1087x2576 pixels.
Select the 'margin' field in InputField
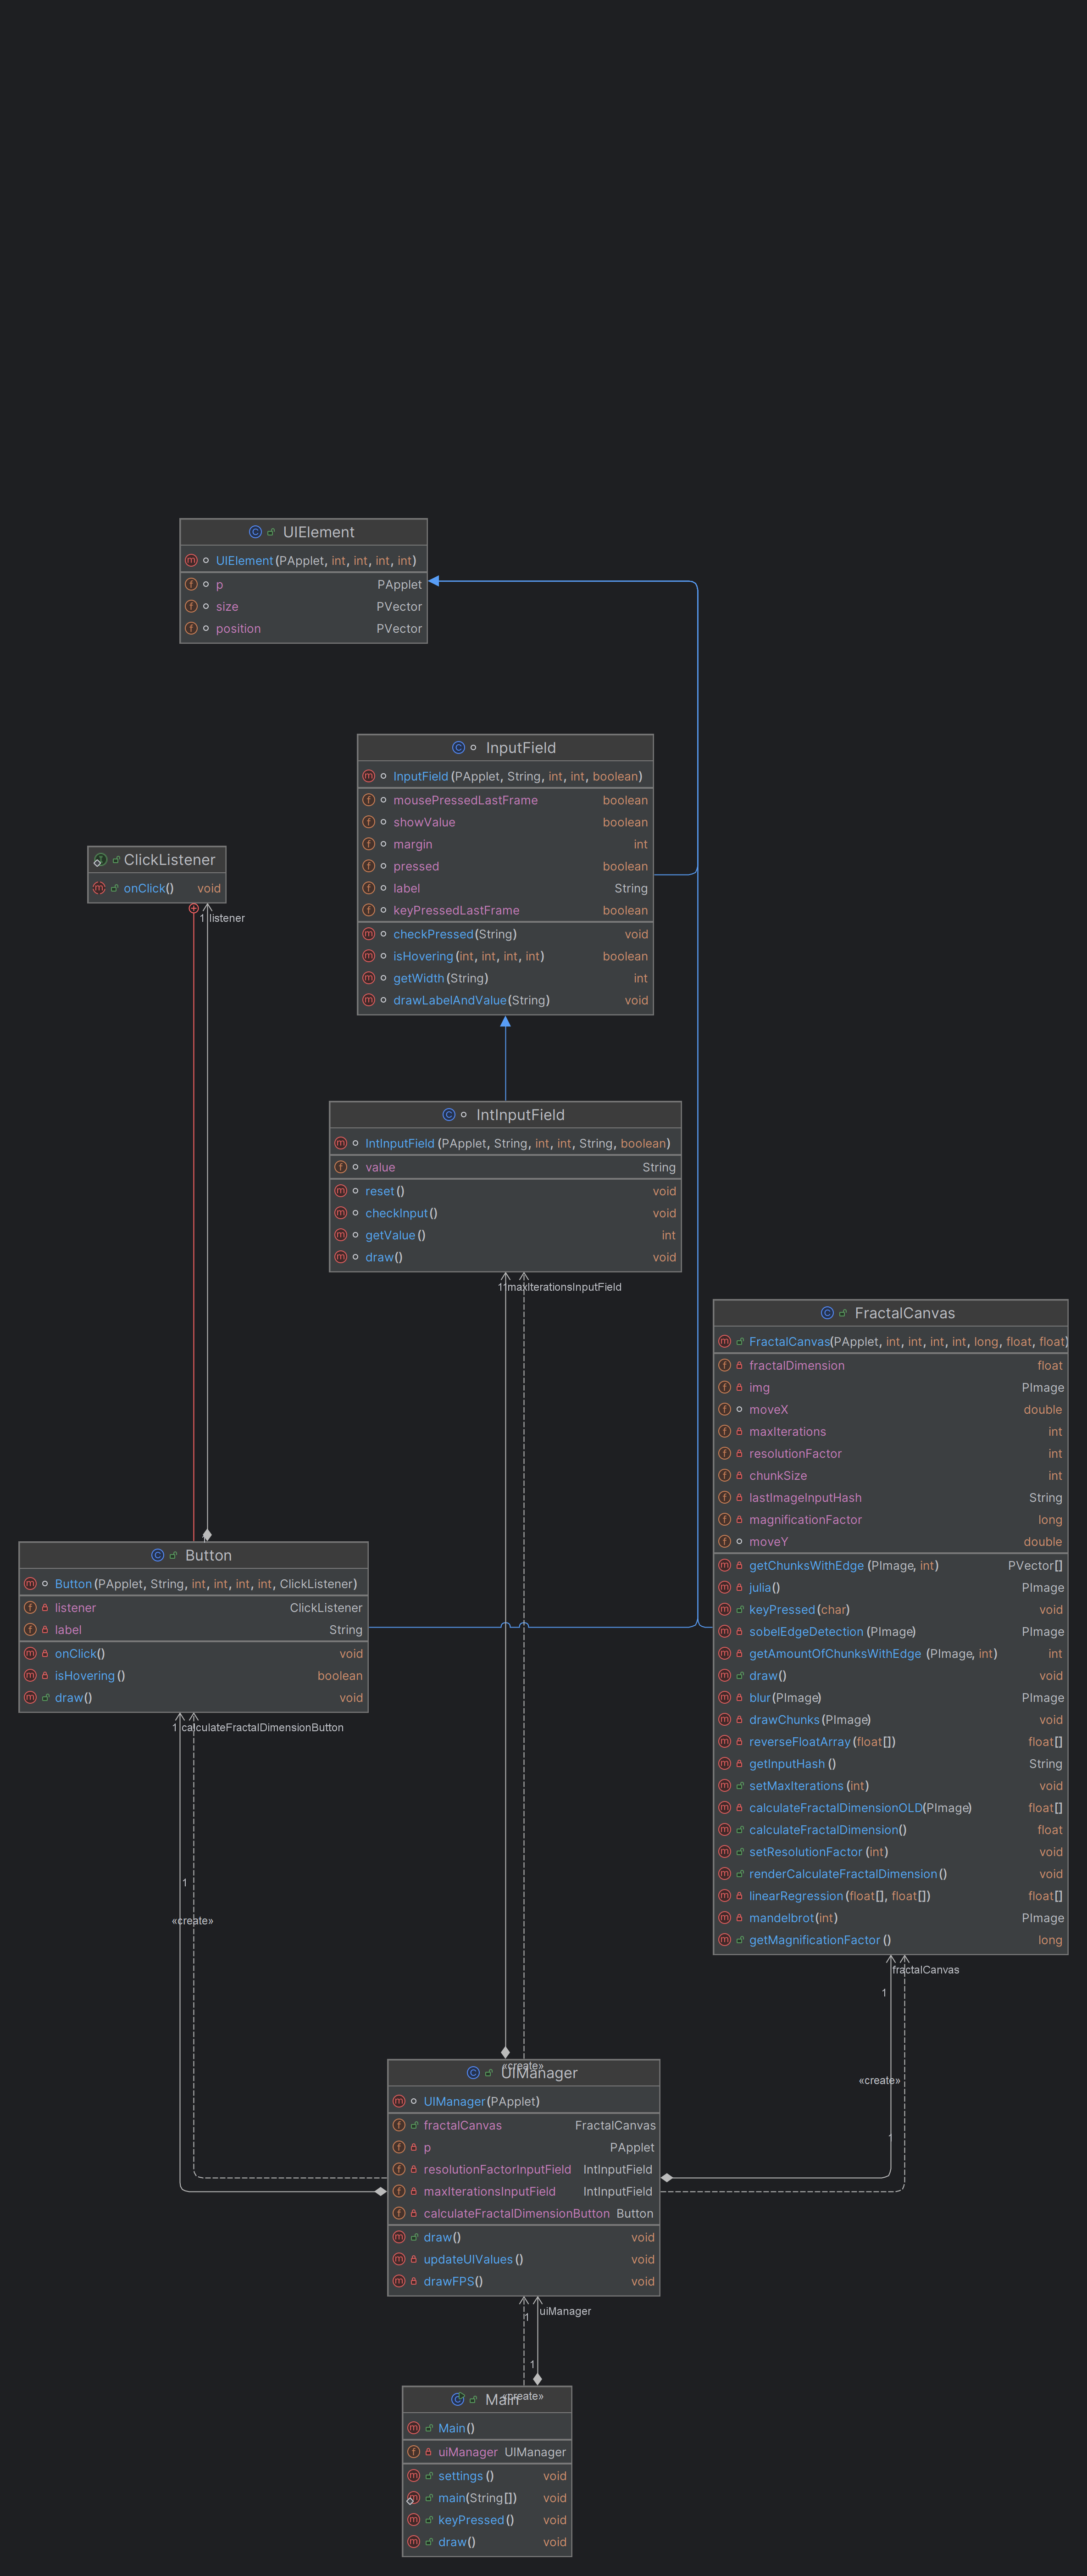point(505,844)
